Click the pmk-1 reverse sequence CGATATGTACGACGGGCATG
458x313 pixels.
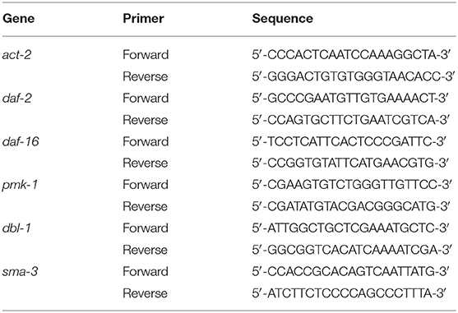[351, 206]
